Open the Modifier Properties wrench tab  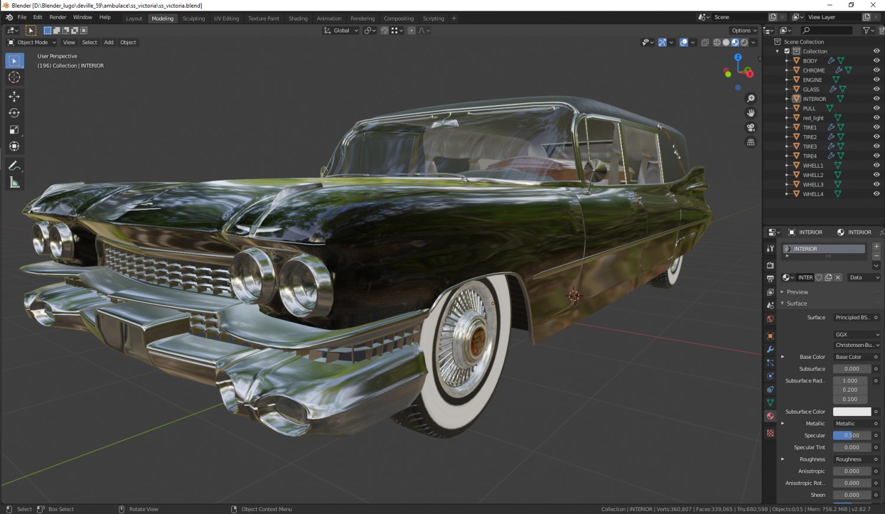pos(770,349)
